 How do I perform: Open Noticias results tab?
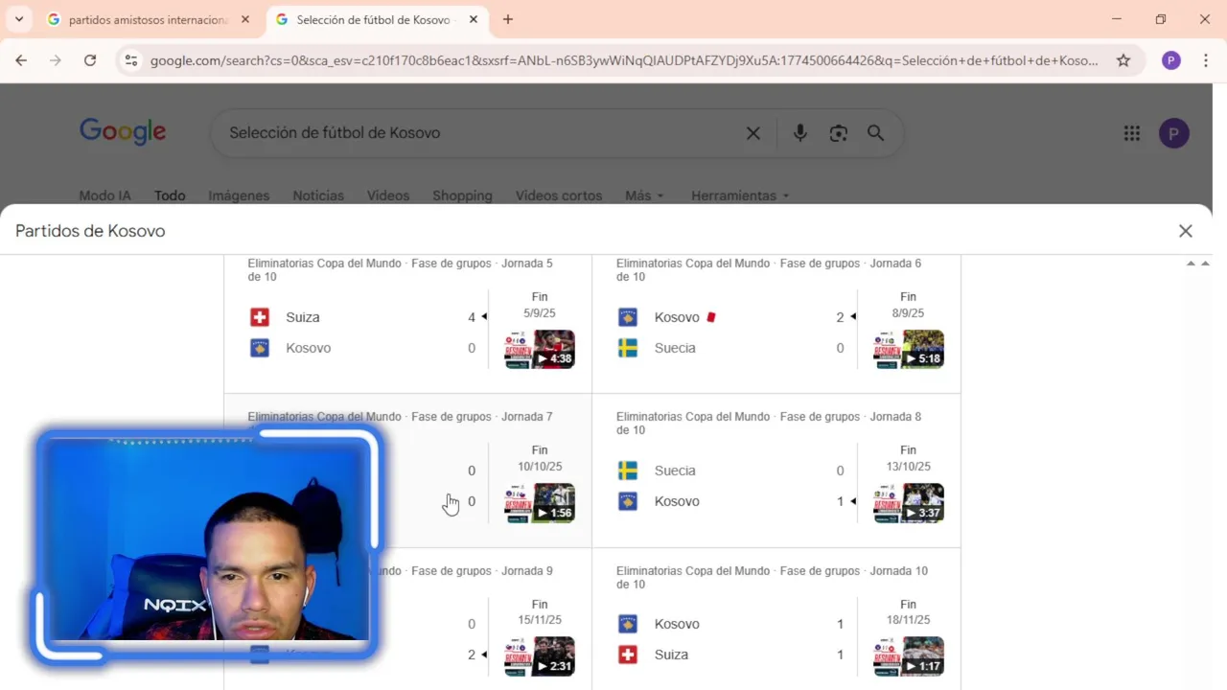318,195
